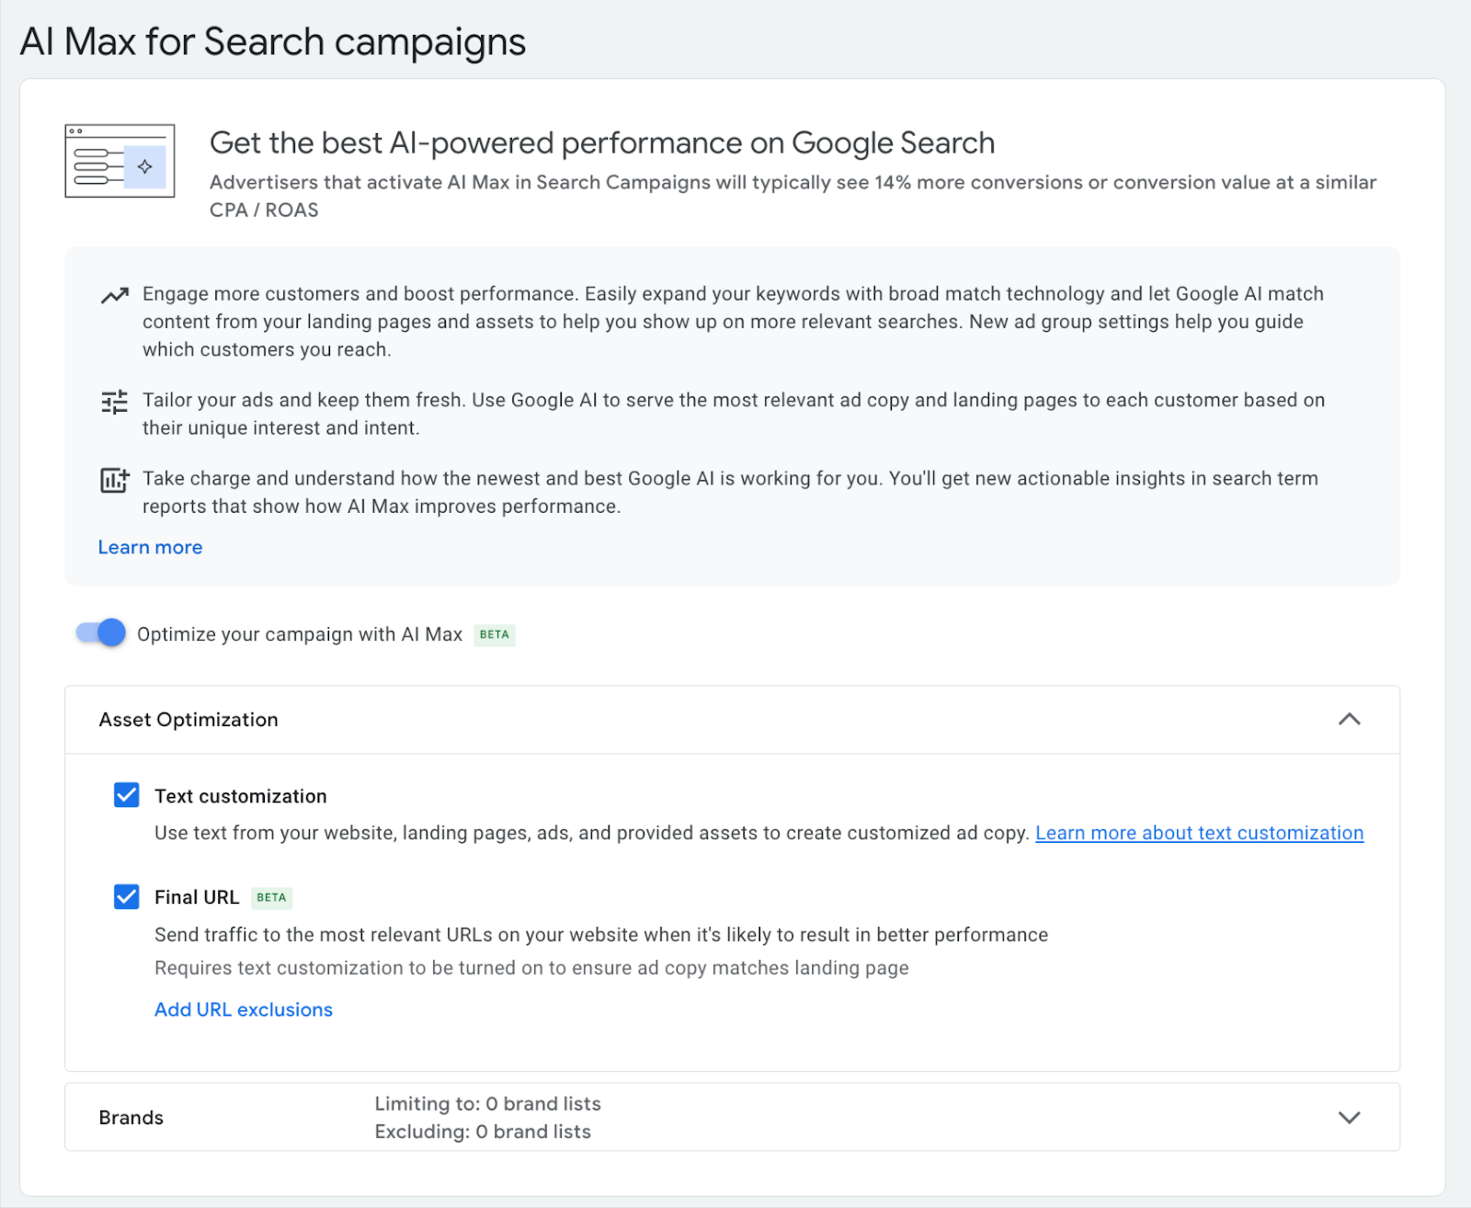
Task: Click the BETA badge next to AI Max
Action: pos(495,634)
